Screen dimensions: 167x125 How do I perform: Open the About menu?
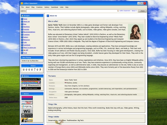pyautogui.click(x=28, y=7)
